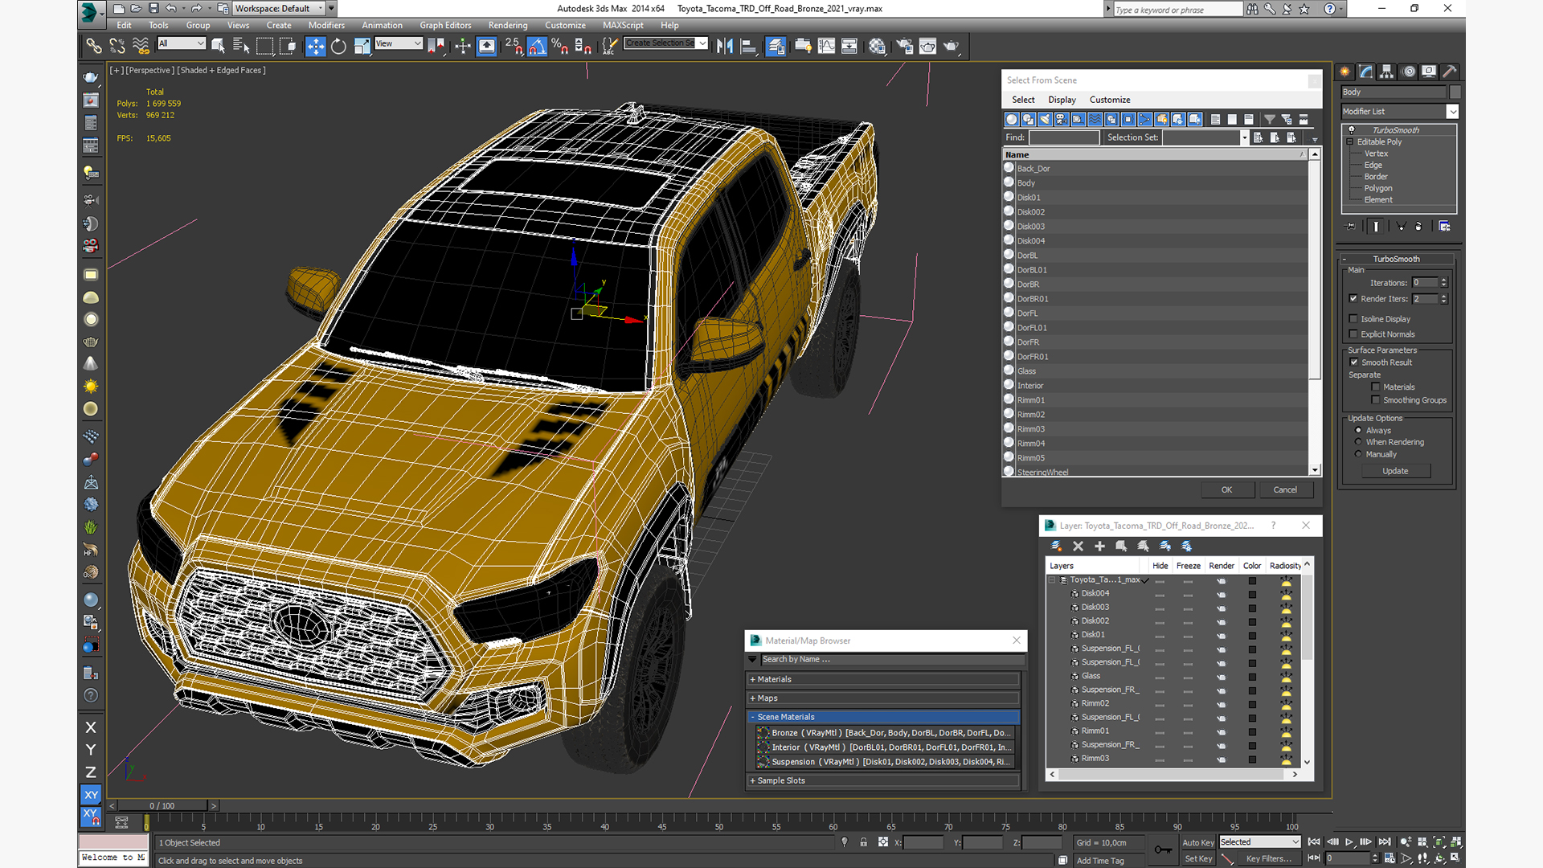The height and width of the screenshot is (868, 1543).
Task: Toggle Render Iters checkbox
Action: click(1353, 298)
